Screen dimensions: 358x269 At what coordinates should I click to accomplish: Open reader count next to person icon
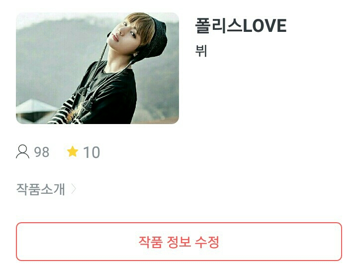42,152
